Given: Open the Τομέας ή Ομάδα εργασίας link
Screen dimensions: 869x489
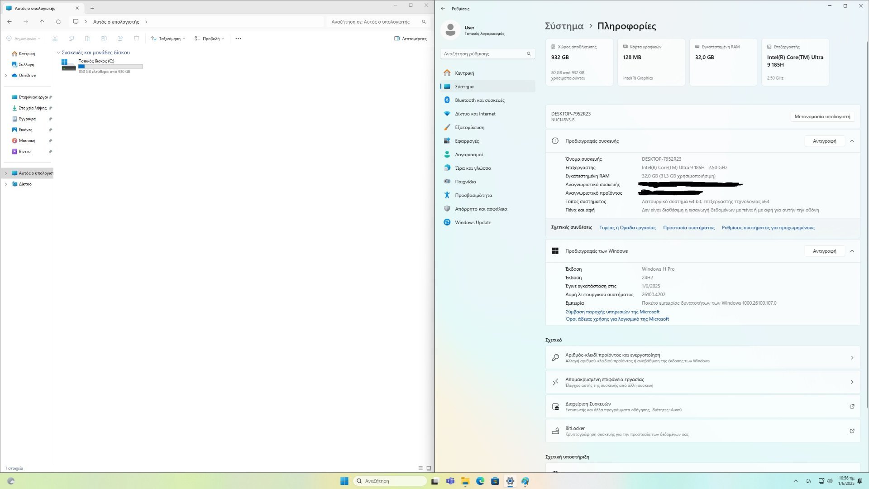Looking at the screenshot, I should (627, 228).
